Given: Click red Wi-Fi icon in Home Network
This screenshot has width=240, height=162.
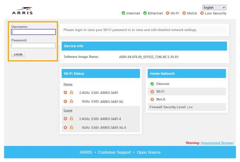Looking at the screenshot, I should coord(152,92).
